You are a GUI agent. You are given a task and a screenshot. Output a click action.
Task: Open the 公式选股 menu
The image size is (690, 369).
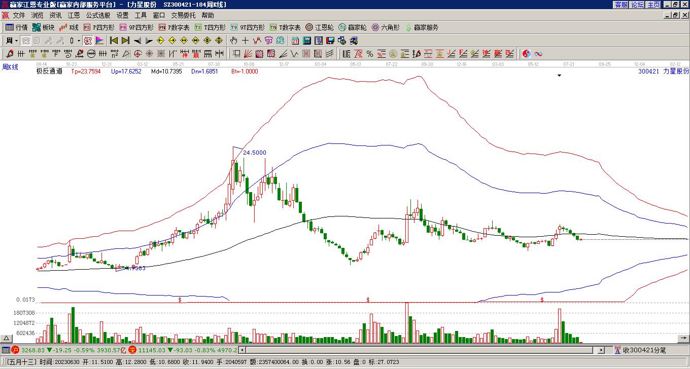pyautogui.click(x=98, y=15)
